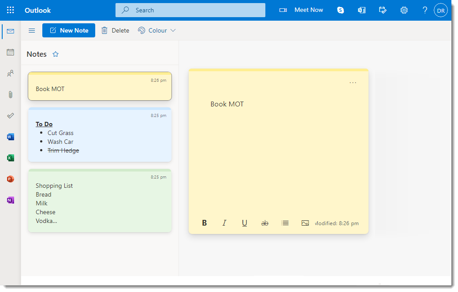458x292 pixels.
Task: Underline the note text
Action: point(245,223)
